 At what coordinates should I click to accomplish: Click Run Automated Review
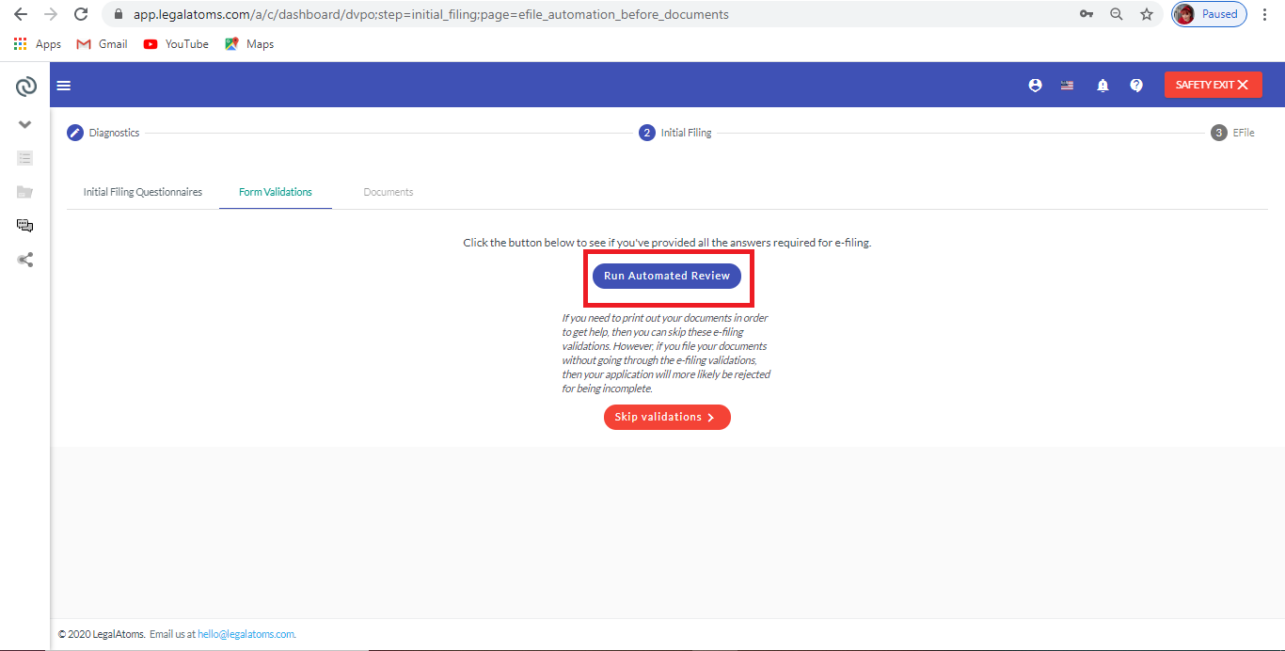coord(667,276)
